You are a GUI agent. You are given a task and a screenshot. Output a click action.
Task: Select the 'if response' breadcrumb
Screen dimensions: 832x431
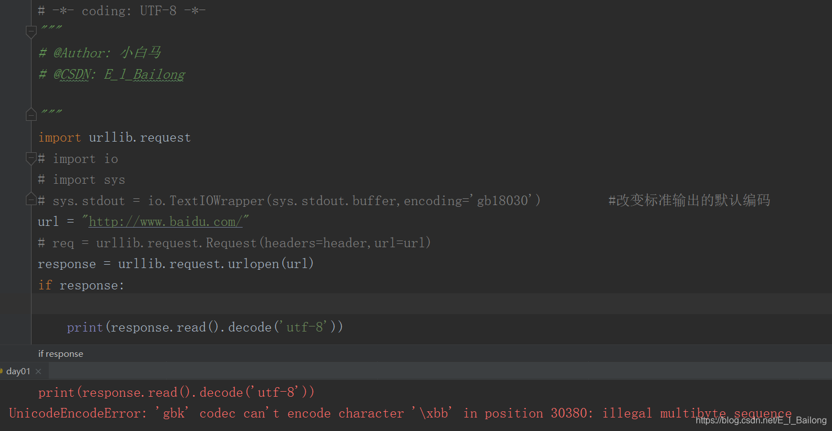tap(60, 353)
